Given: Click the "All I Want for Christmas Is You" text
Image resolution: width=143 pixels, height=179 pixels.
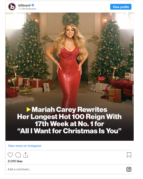Looking at the screenshot, I should [69, 131].
